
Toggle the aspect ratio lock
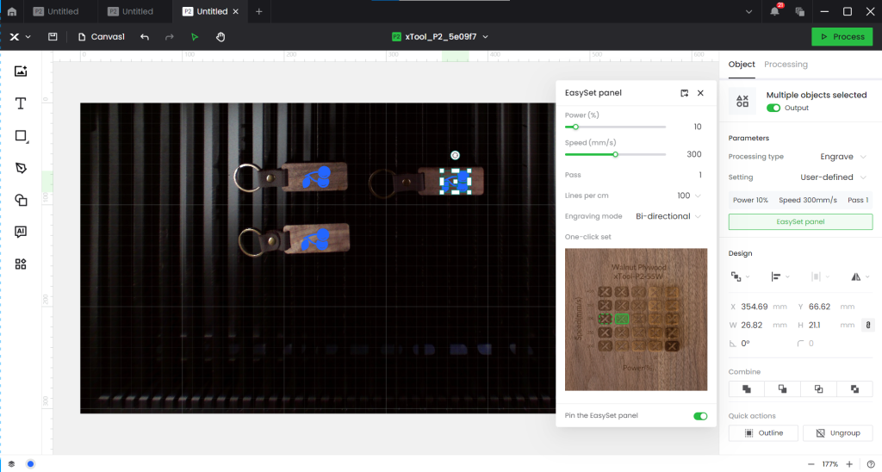(868, 326)
